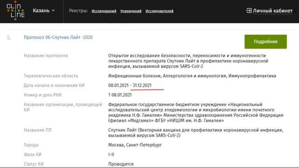Click the Номер и дата РКИ label
Image resolution: width=299 pixels, height=168 pixels.
click(x=43, y=95)
